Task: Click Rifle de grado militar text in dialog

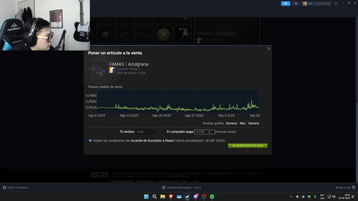Action: point(131,73)
